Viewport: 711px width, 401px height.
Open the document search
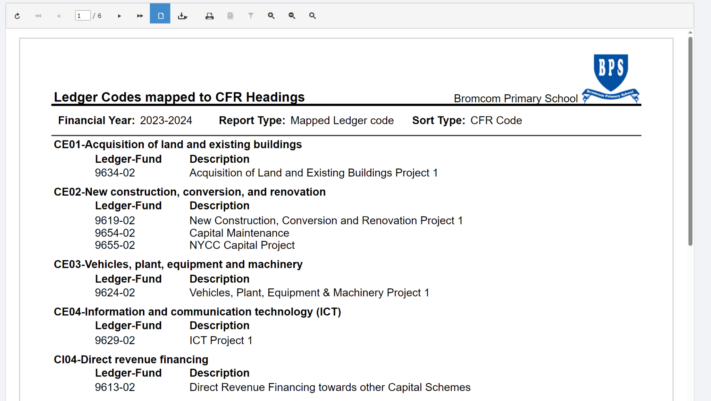(x=312, y=16)
